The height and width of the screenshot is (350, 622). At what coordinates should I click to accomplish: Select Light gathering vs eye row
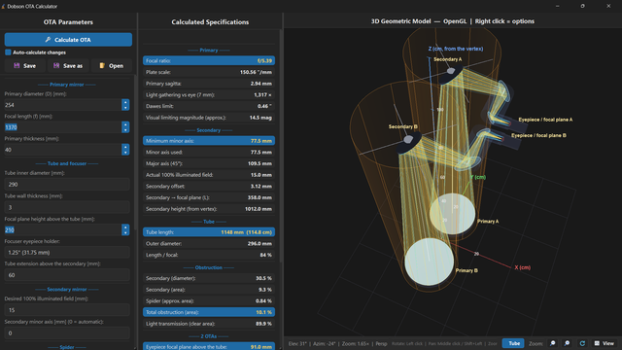(x=209, y=95)
